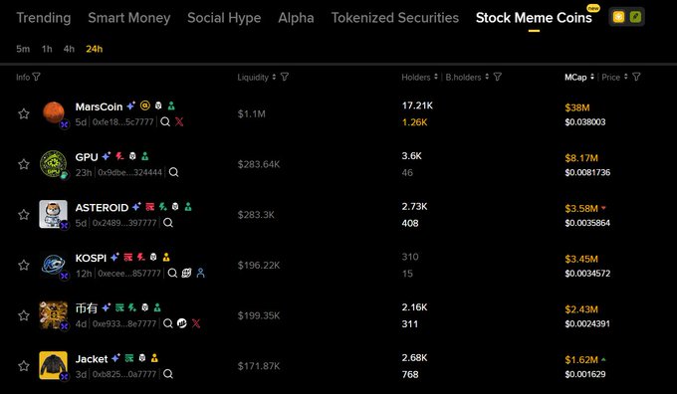The height and width of the screenshot is (394, 677).
Task: Click the Jacket sparkle AI icon
Action: coord(115,358)
